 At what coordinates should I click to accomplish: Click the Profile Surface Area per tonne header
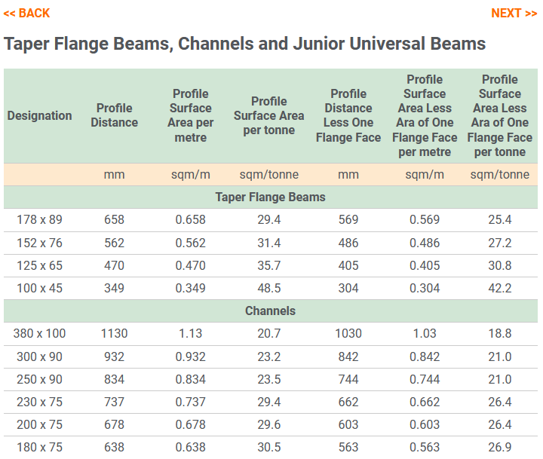pyautogui.click(x=269, y=115)
